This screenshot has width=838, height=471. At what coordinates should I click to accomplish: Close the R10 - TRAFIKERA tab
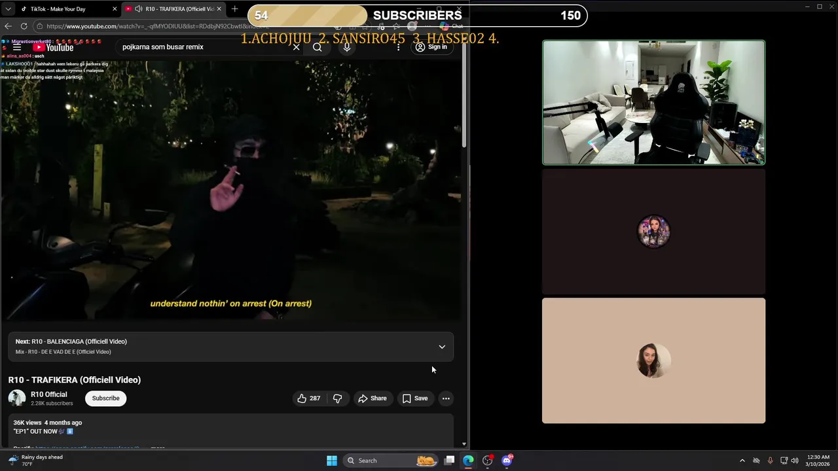coord(219,9)
